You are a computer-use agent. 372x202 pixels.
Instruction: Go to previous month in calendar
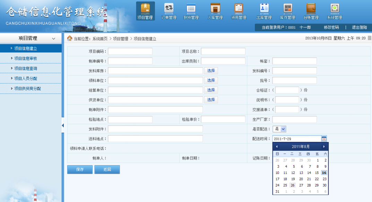pyautogui.click(x=277, y=147)
